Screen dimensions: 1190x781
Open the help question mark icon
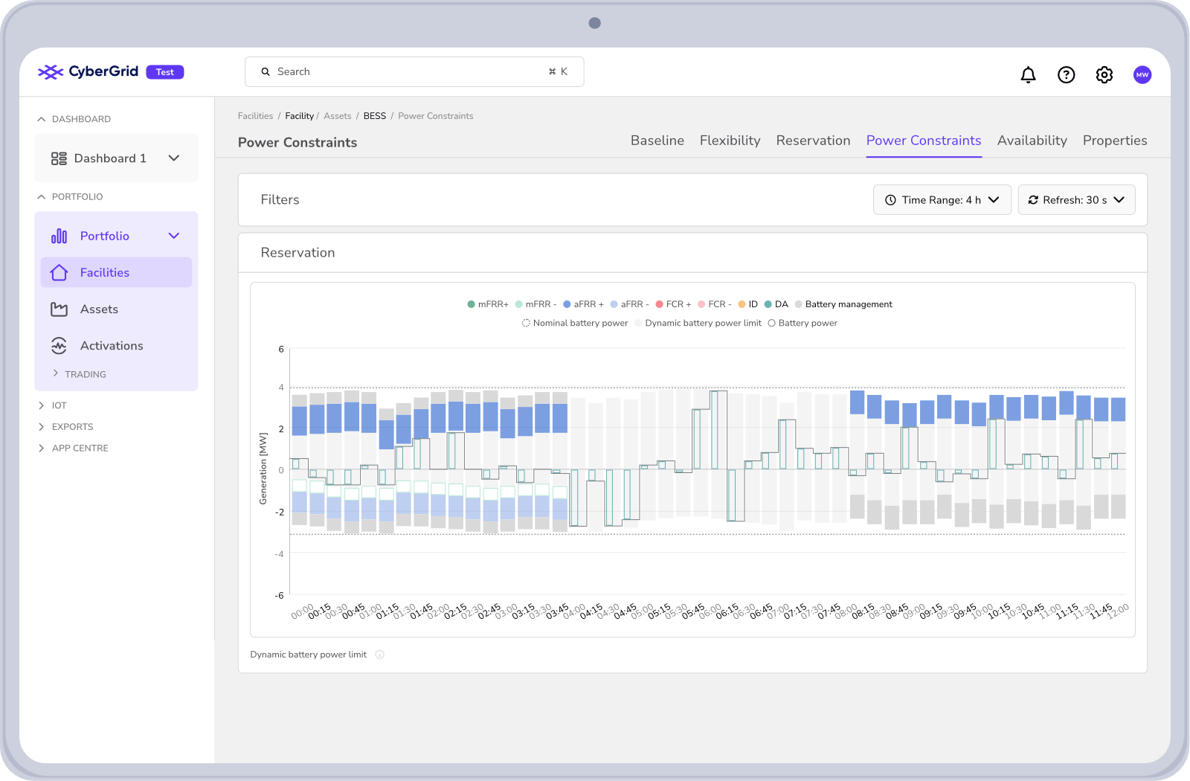pyautogui.click(x=1066, y=74)
